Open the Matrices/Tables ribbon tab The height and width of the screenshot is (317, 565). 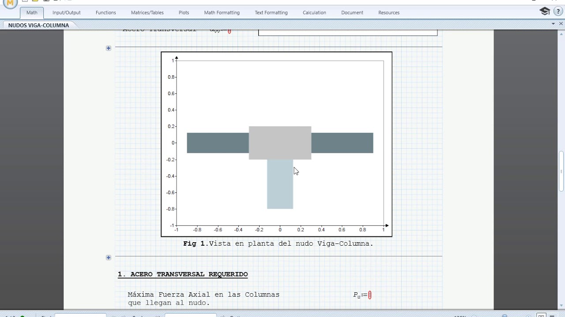[x=147, y=13]
